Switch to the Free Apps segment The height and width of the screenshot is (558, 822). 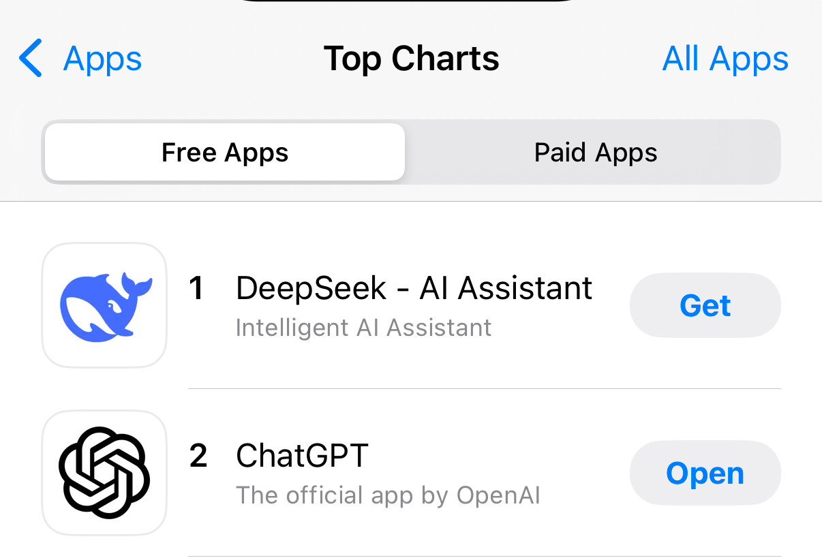coord(225,153)
